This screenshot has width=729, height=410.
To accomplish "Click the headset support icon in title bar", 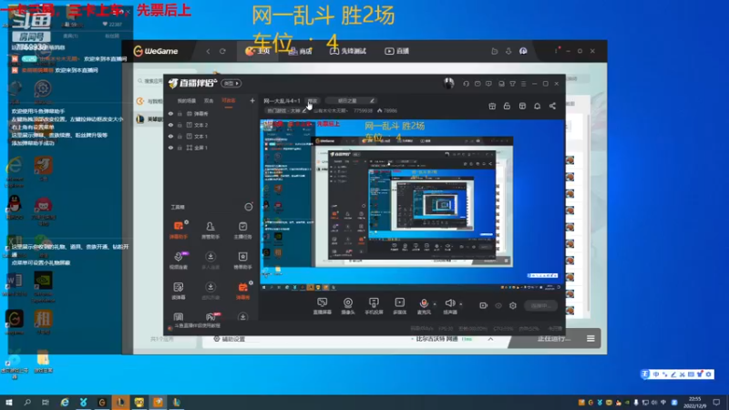I will click(x=466, y=84).
